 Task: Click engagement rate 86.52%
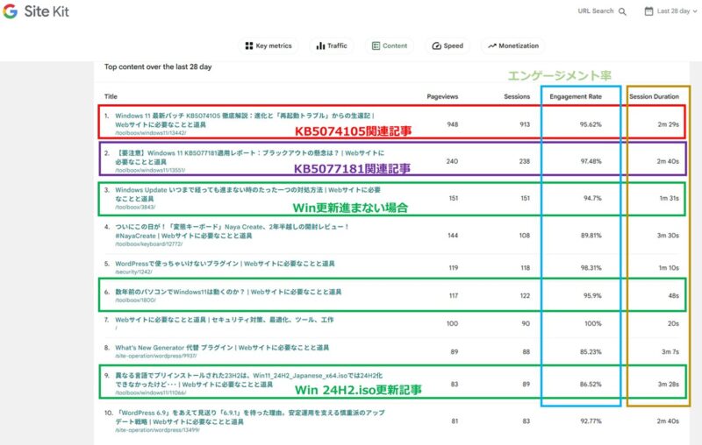click(x=591, y=384)
